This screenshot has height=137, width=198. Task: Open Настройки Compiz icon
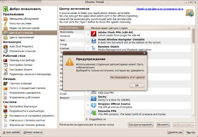coord(5,65)
